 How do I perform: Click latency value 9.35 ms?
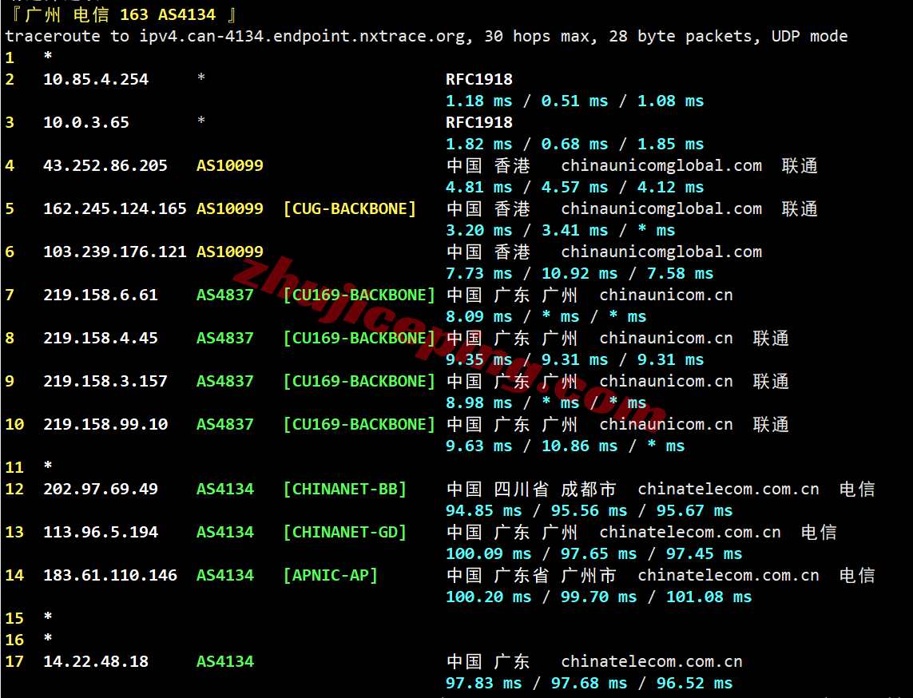pyautogui.click(x=478, y=359)
